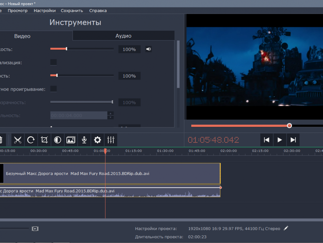Viewport: 323px width, 243px height.
Task: Click the timecode 01:05:48.042 display
Action: pyautogui.click(x=213, y=140)
